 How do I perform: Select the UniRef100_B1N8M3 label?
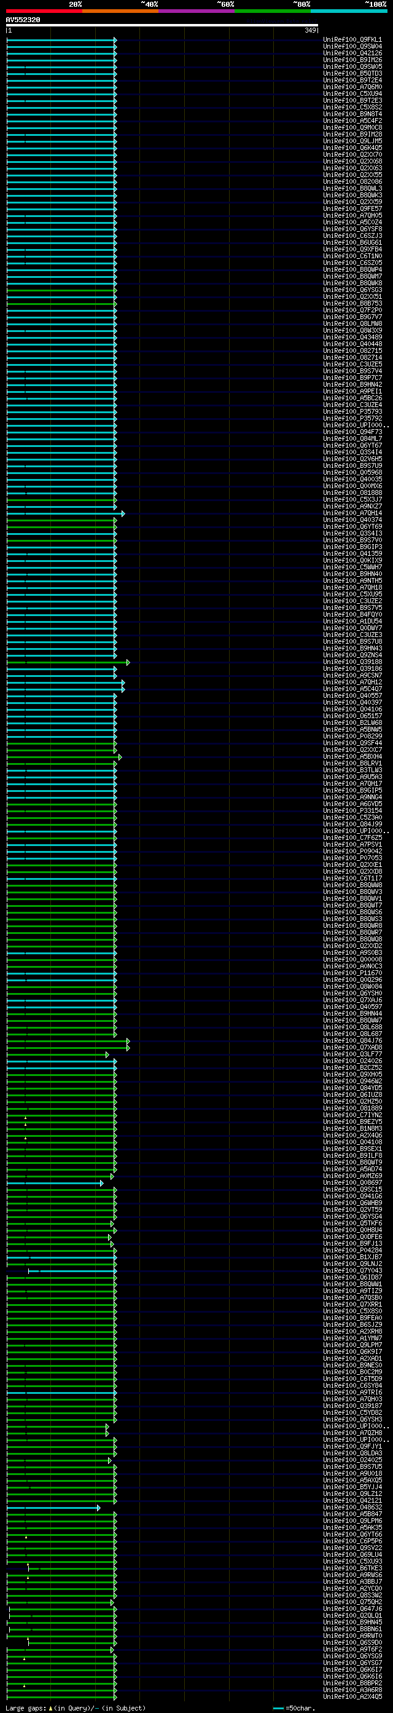tap(352, 1128)
